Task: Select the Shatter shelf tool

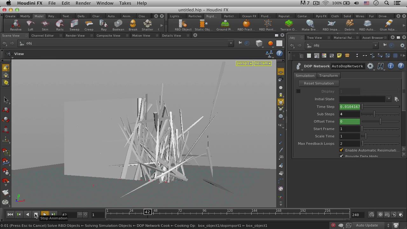Action: coord(148,25)
